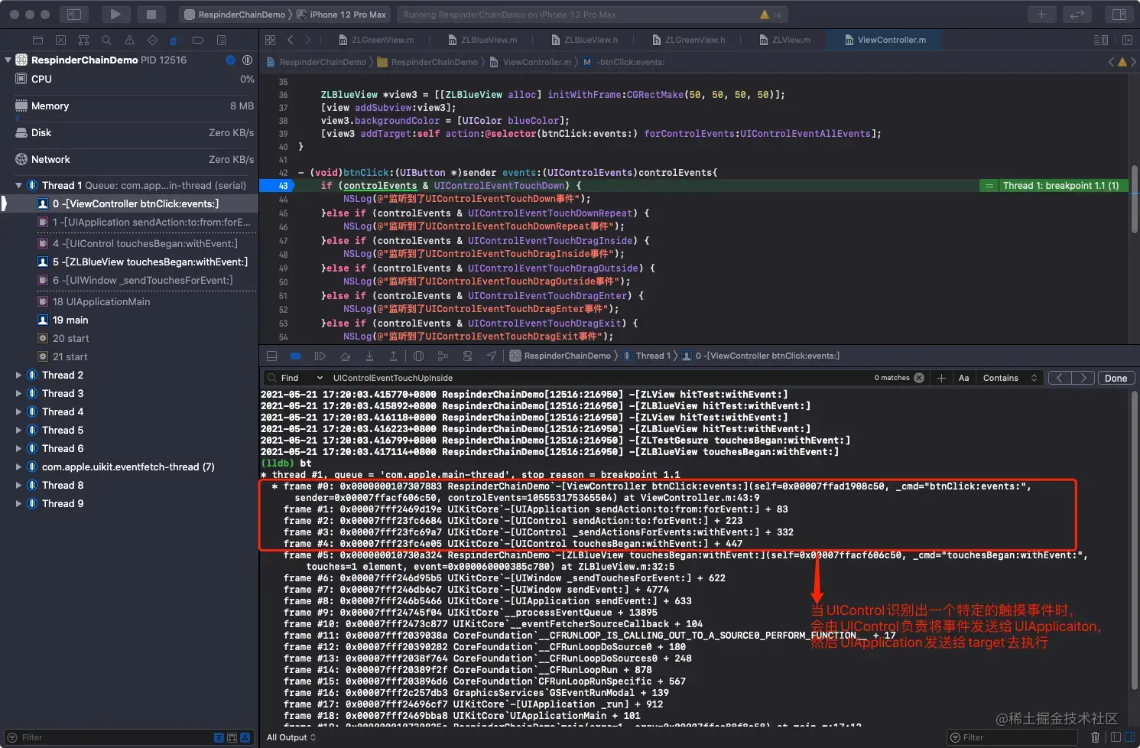Image resolution: width=1140 pixels, height=748 pixels.
Task: Expand Thread 4
Action: tap(18, 411)
